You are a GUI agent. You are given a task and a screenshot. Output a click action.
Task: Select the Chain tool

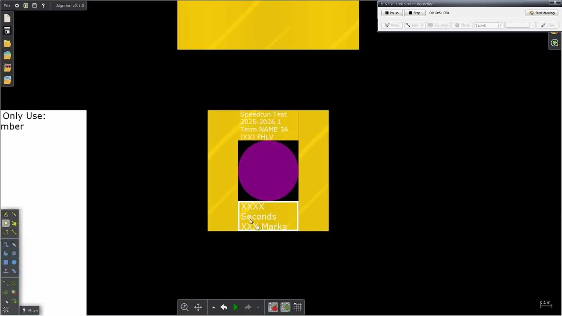tap(14, 271)
